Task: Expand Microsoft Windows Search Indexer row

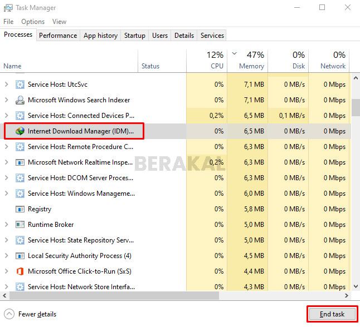Action: (7, 100)
